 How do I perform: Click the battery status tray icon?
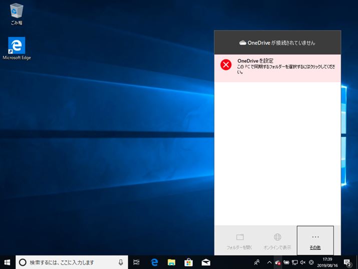[286, 262]
